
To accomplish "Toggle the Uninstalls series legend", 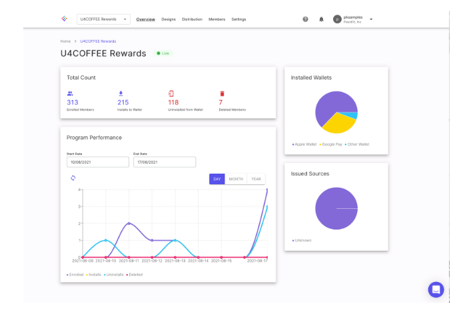I will pos(114,274).
